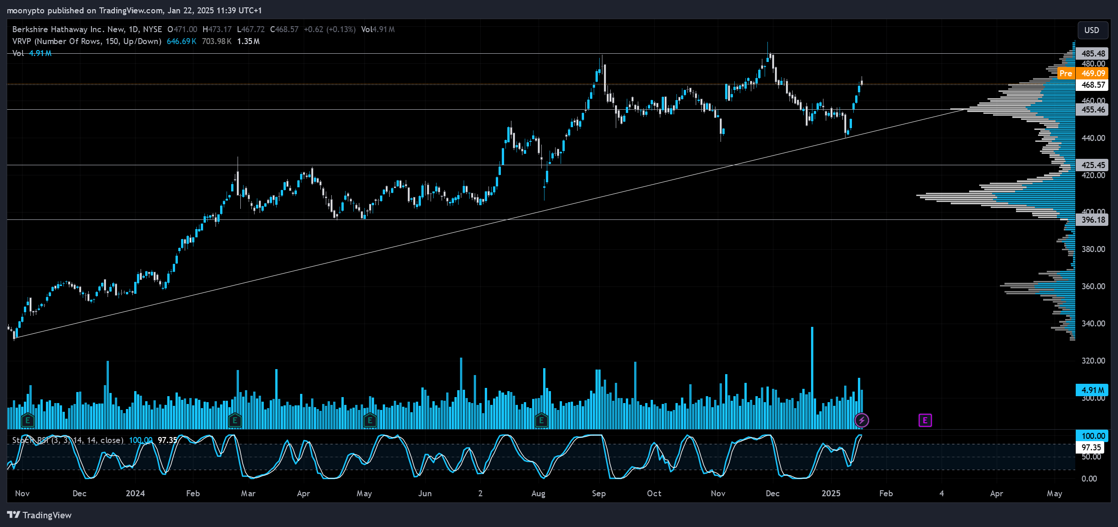Click the 360.00 price axis tick
This screenshot has width=1118, height=527.
click(1093, 286)
